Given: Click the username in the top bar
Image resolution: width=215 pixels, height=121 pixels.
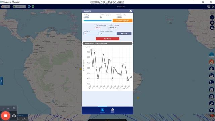Looking at the screenshot, I should [121, 7].
